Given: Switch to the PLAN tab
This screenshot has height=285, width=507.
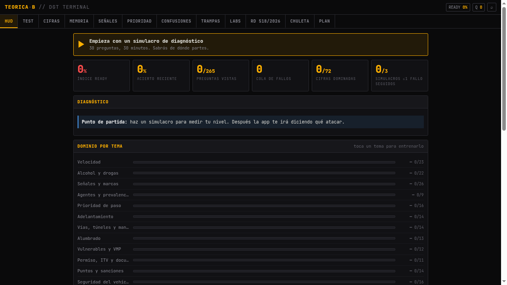Looking at the screenshot, I should [324, 21].
